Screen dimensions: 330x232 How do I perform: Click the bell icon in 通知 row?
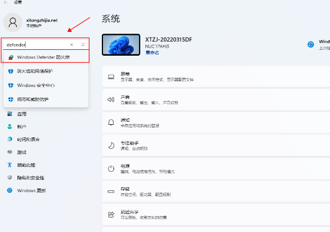[x=111, y=122]
